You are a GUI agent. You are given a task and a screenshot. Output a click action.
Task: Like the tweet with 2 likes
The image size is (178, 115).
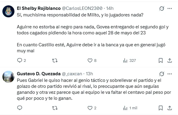92,108
